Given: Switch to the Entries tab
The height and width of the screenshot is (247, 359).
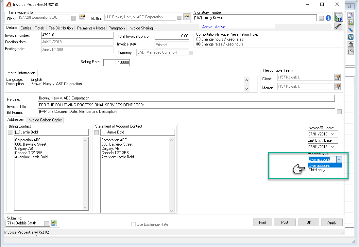Looking at the screenshot, I should coord(26,28).
